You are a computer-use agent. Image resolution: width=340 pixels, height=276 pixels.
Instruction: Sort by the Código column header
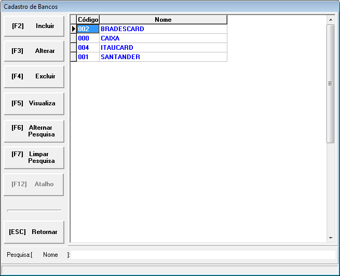tap(88, 20)
